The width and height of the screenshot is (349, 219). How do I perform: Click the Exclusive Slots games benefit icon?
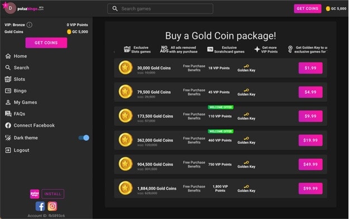pyautogui.click(x=127, y=49)
